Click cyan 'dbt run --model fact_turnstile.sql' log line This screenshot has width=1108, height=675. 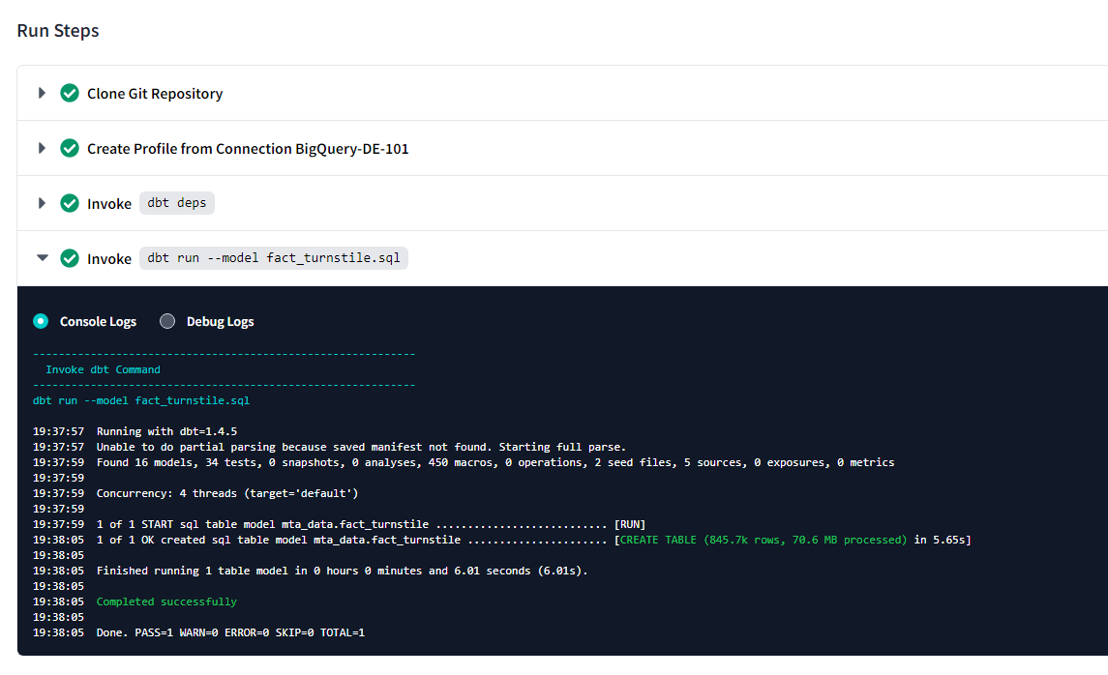tap(141, 400)
